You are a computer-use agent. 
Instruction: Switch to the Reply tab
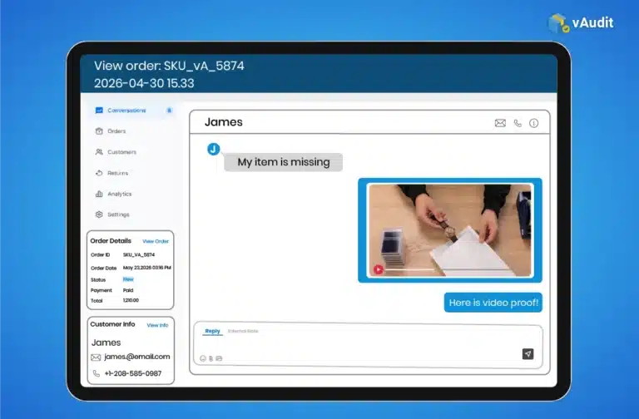[x=212, y=331]
